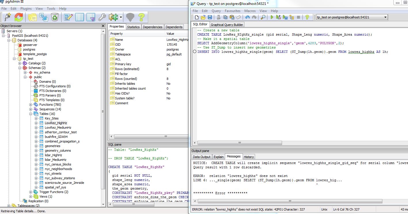Screen dimensions: 408x214
Task: Select the LowRez_MediumHz table
Action: point(58,128)
